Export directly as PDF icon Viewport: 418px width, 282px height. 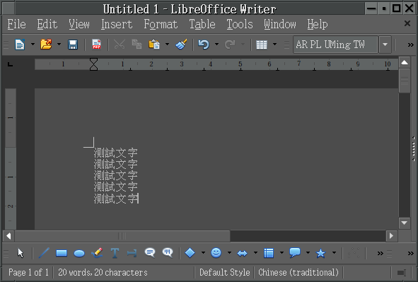tap(96, 45)
